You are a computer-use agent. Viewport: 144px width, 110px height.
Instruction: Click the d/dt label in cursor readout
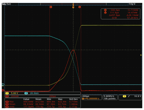pos(114,18)
